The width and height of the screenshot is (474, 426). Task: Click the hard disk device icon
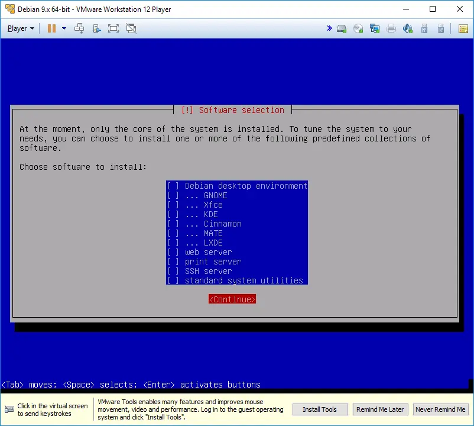point(342,29)
